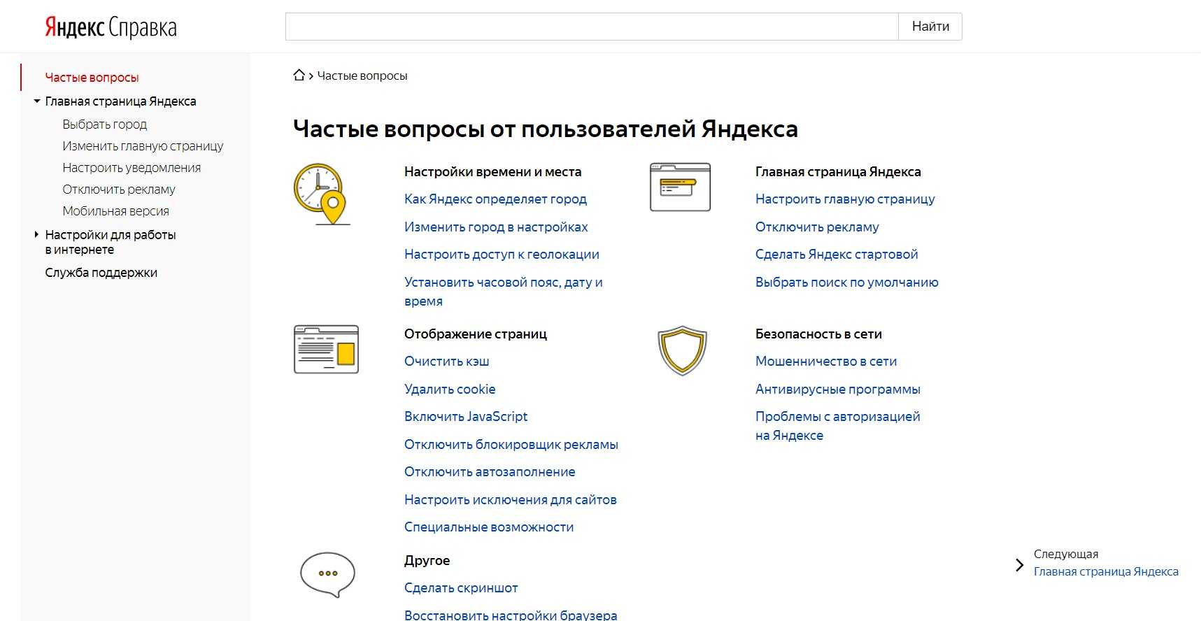Select Мобильная версия sidebar item
Viewport: 1201px width, 621px height.
point(115,211)
